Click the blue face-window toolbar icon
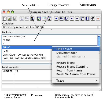 point(50,19)
